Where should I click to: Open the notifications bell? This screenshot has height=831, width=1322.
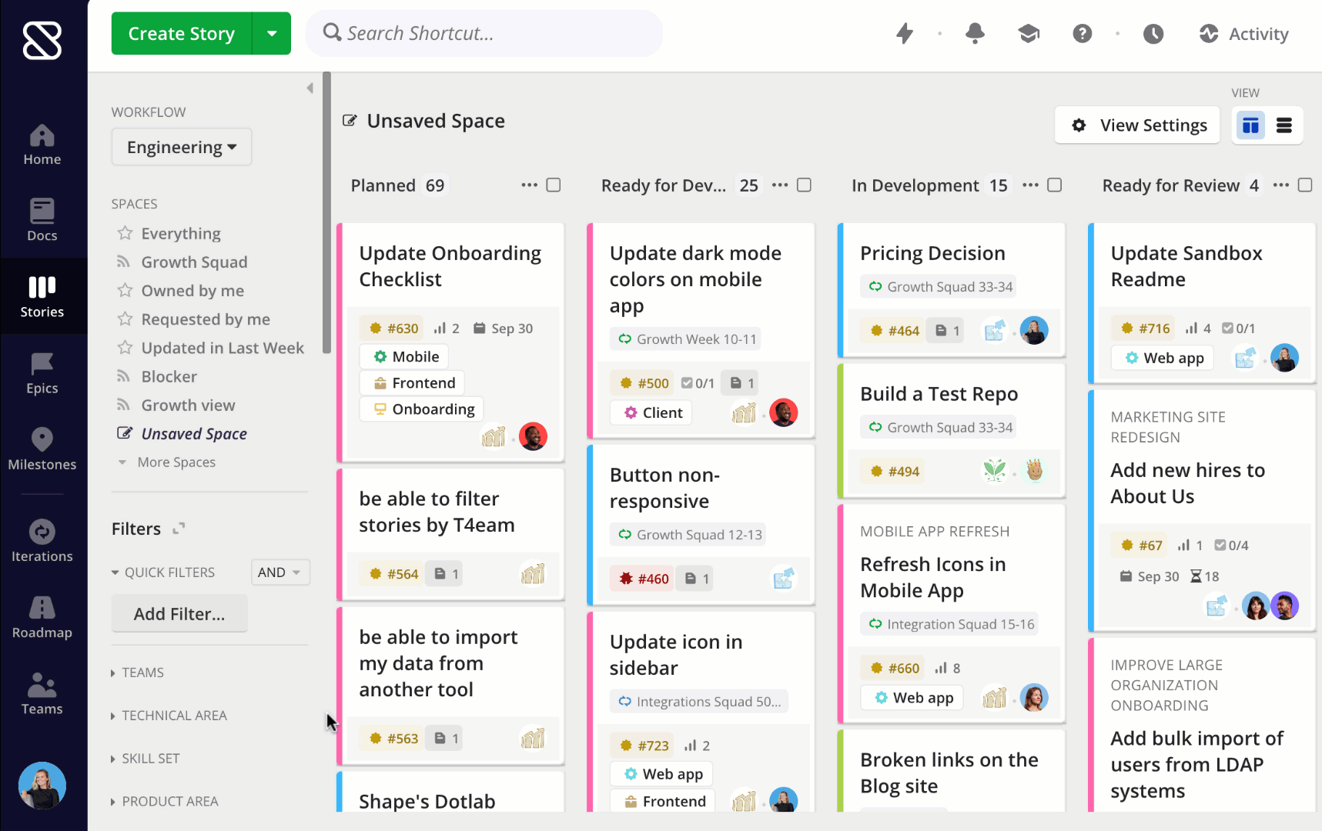[x=975, y=34]
